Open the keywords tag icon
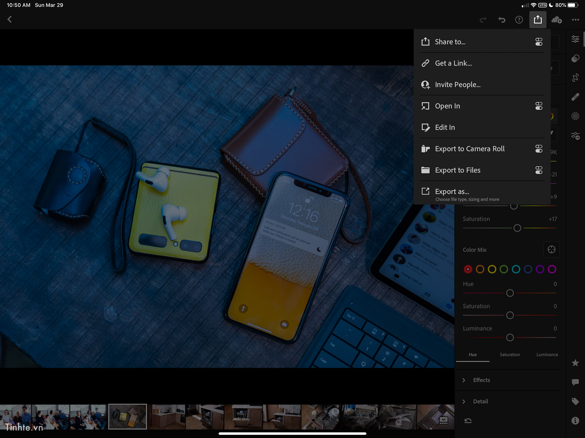 (x=575, y=401)
